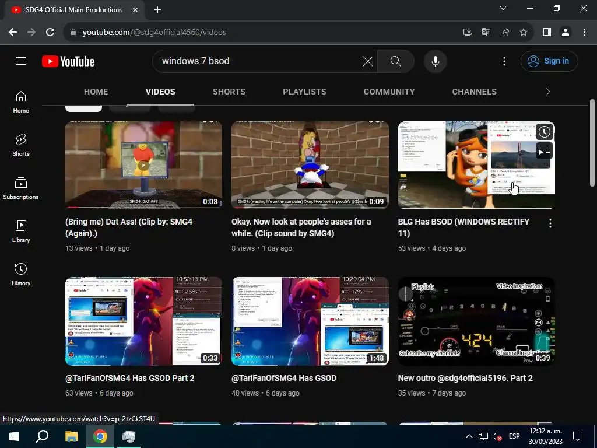Viewport: 597px width, 448px height.
Task: Run search with the magnifier button
Action: 396,61
